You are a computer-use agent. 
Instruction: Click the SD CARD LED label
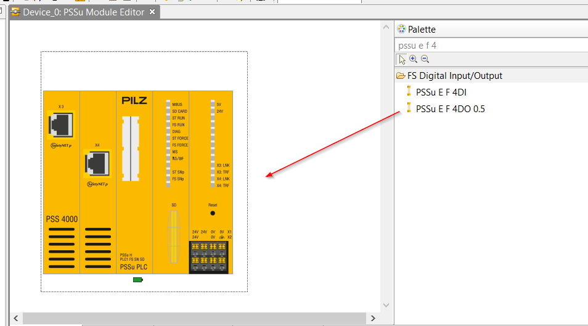[x=179, y=112]
